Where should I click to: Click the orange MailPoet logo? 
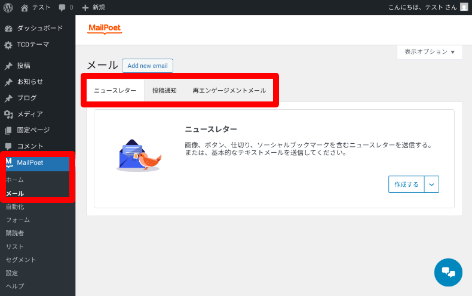(105, 29)
